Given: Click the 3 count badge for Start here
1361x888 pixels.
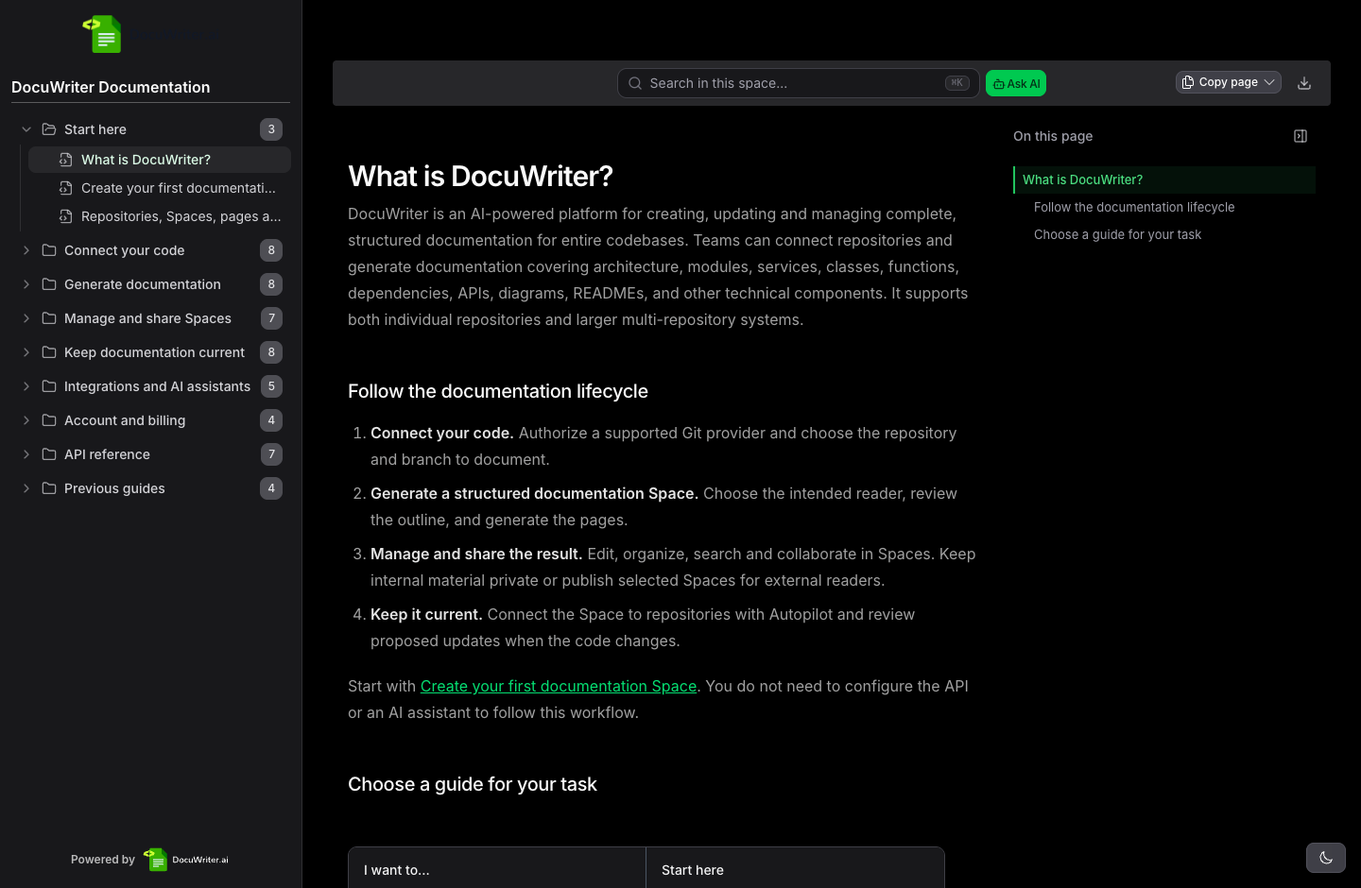Looking at the screenshot, I should 271,129.
